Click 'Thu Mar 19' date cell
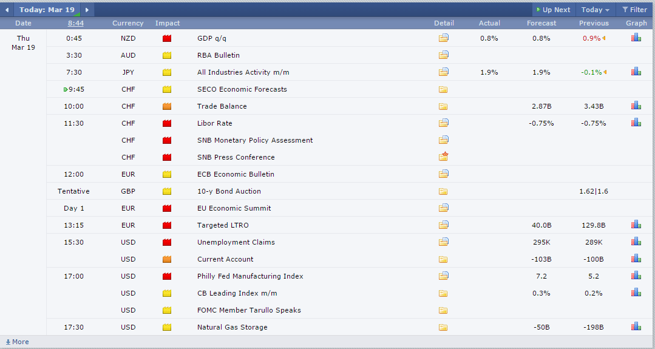This screenshot has width=655, height=349. [x=24, y=42]
